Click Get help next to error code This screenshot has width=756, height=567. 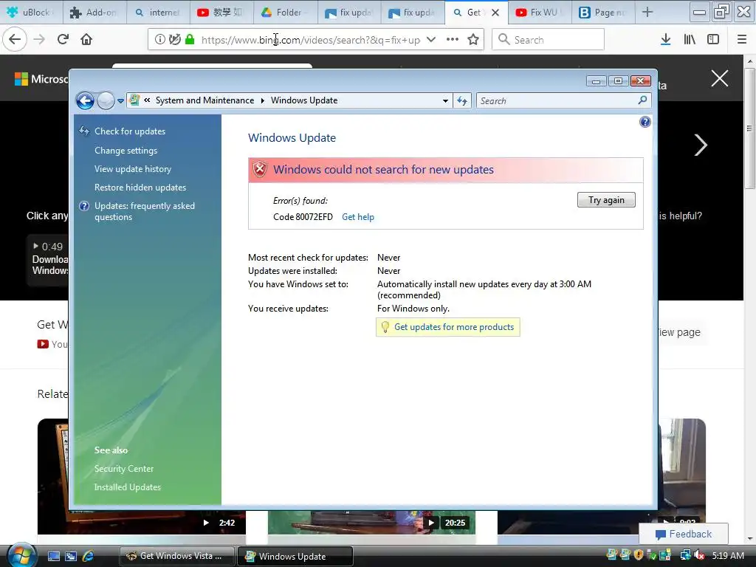(x=358, y=217)
